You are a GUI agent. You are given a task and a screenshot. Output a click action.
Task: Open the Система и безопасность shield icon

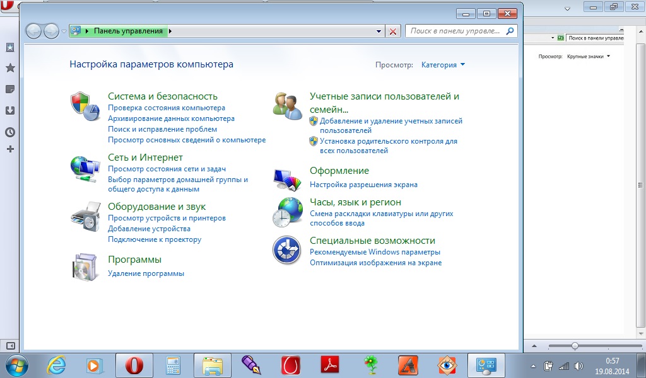coord(85,105)
